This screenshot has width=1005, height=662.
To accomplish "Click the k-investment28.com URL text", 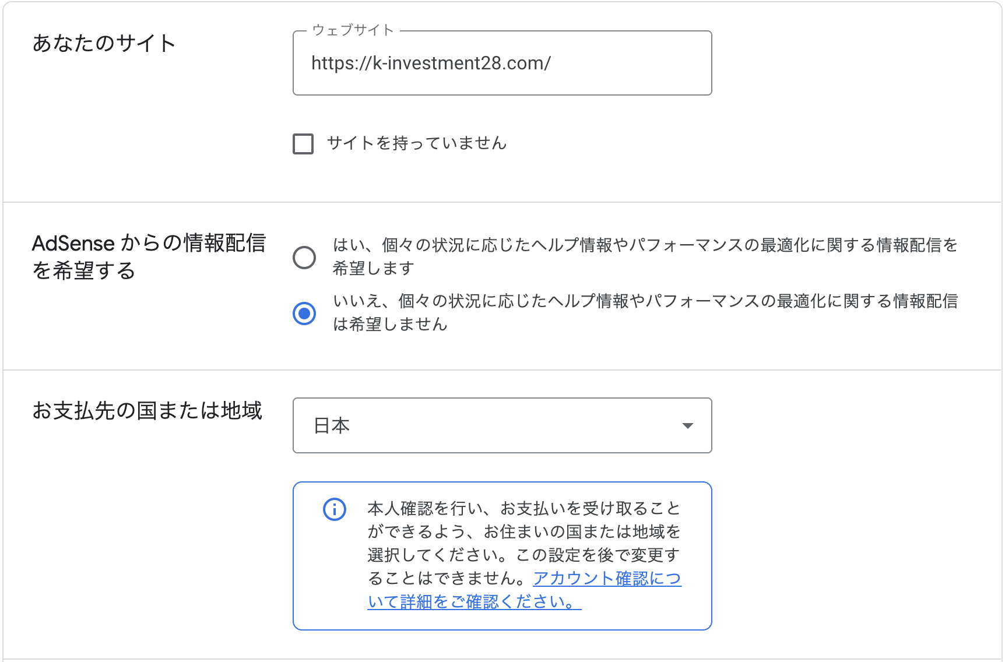I will (431, 63).
